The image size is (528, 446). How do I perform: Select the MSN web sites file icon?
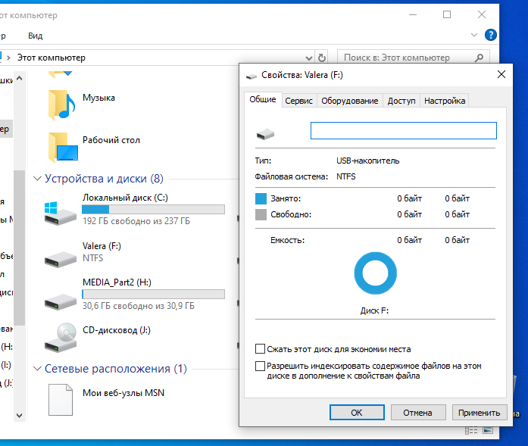point(61,400)
